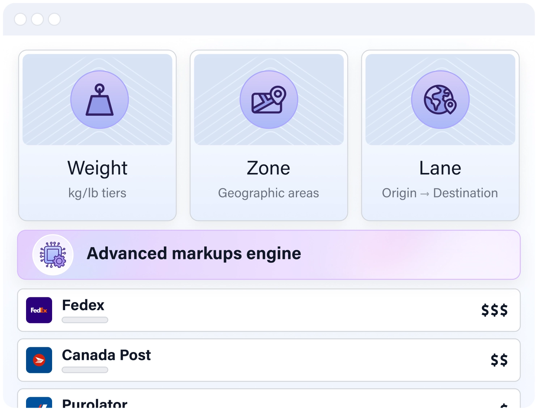
Task: Click the "Origin → Destination" subtitle
Action: pyautogui.click(x=440, y=193)
